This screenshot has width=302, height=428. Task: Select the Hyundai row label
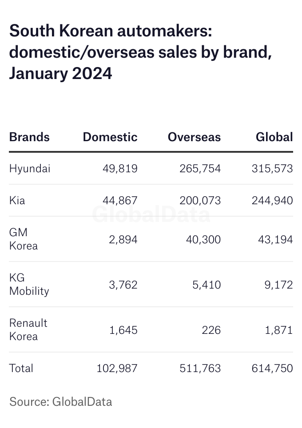tap(30, 169)
